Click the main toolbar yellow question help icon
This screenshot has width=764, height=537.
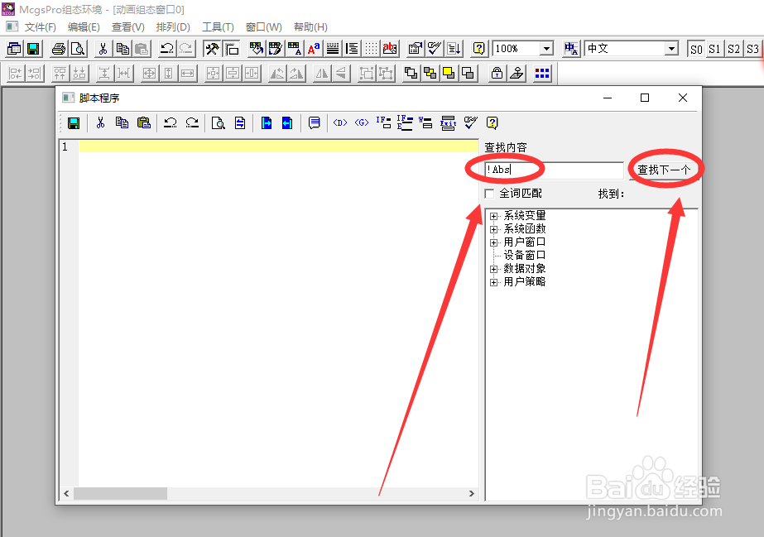point(479,49)
